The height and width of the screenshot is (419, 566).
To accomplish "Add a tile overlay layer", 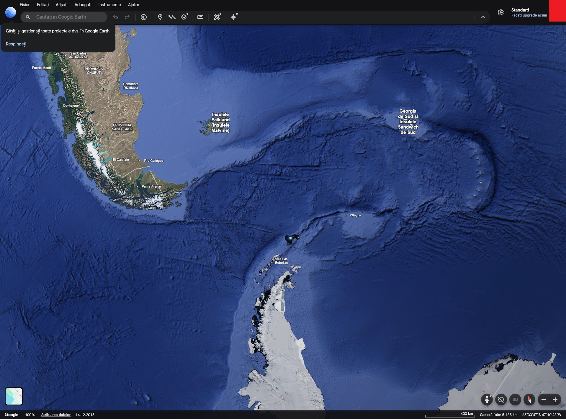I will coord(184,17).
